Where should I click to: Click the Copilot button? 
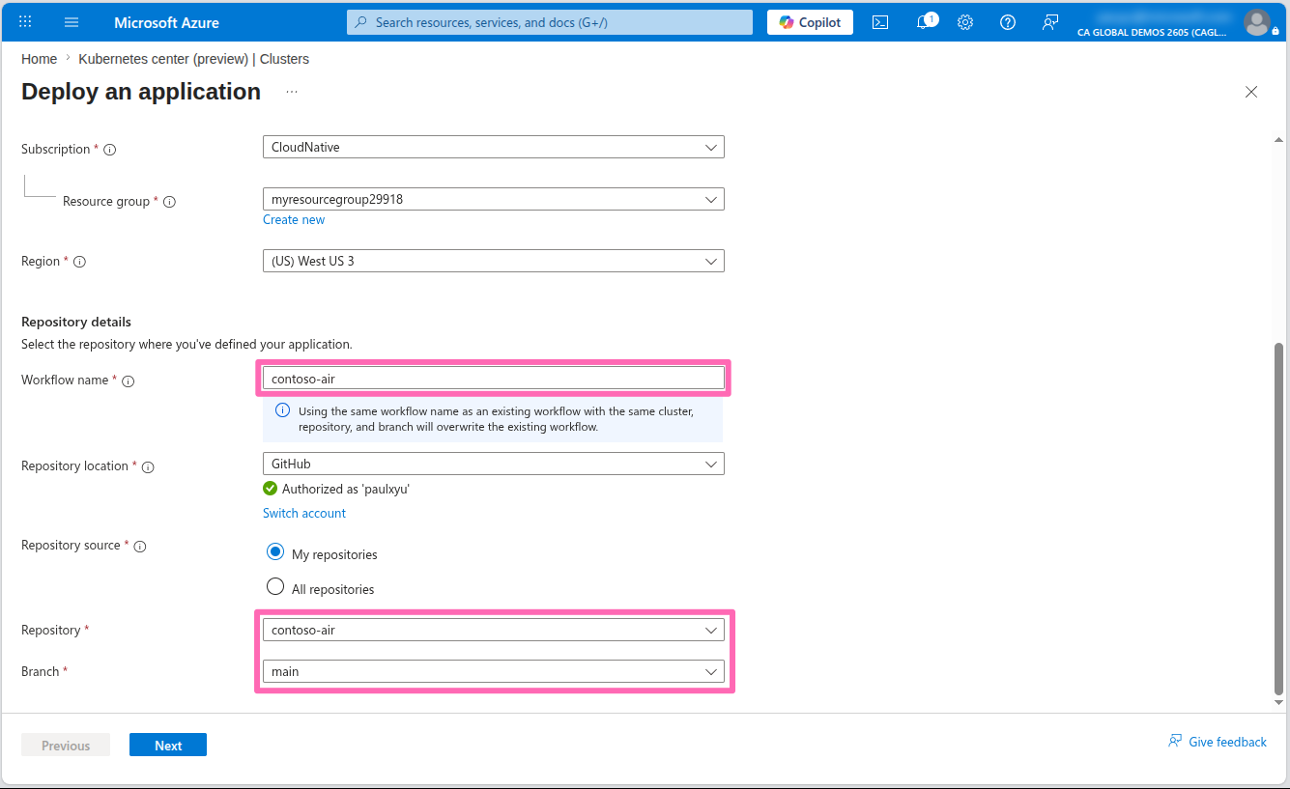click(x=810, y=22)
